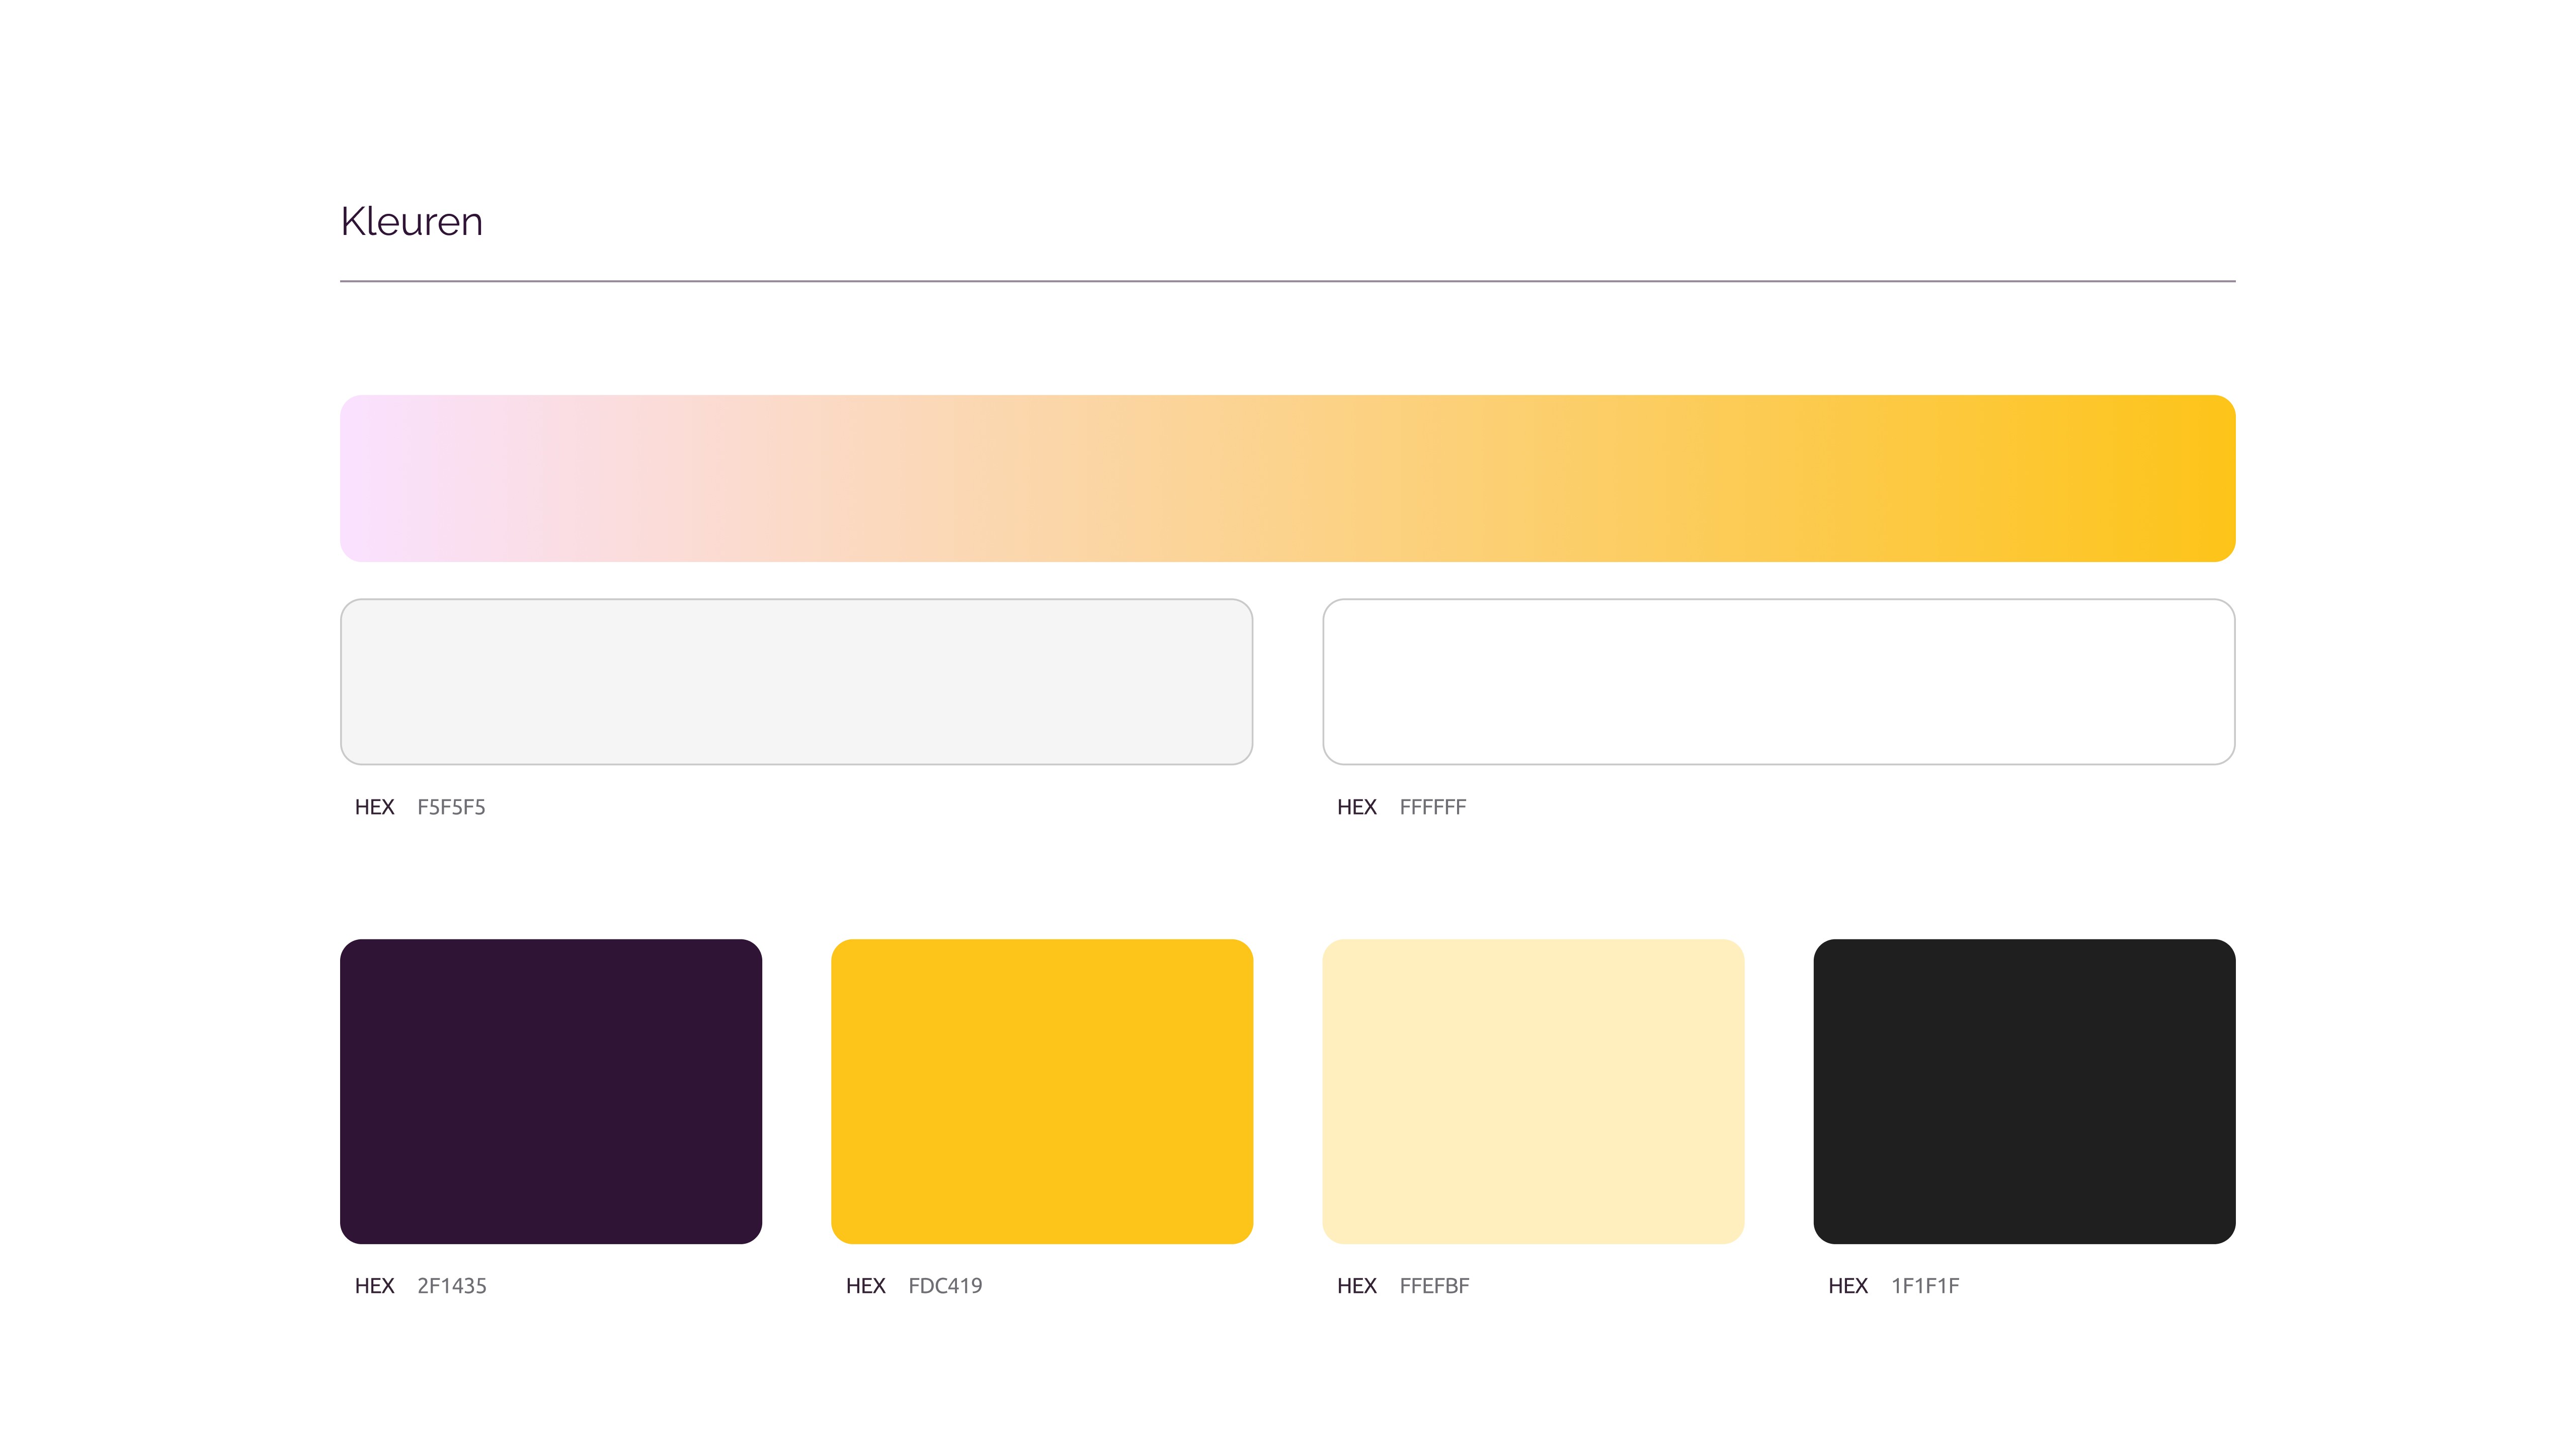Image resolution: width=2576 pixels, height=1449 pixels.
Task: Click the dark purple 2F1435 swatch
Action: [550, 1091]
